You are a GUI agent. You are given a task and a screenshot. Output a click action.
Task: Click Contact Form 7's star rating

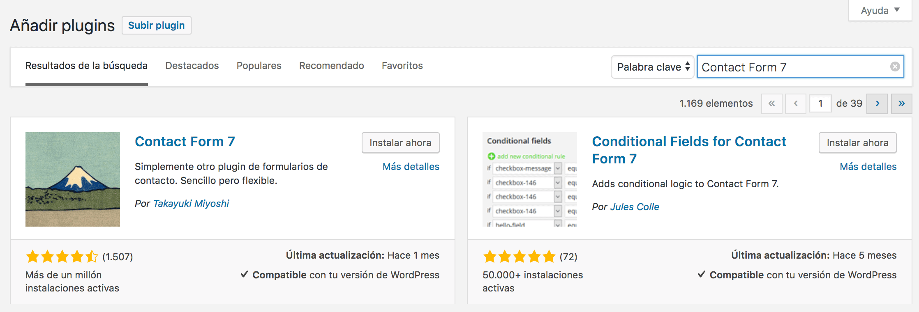[62, 257]
